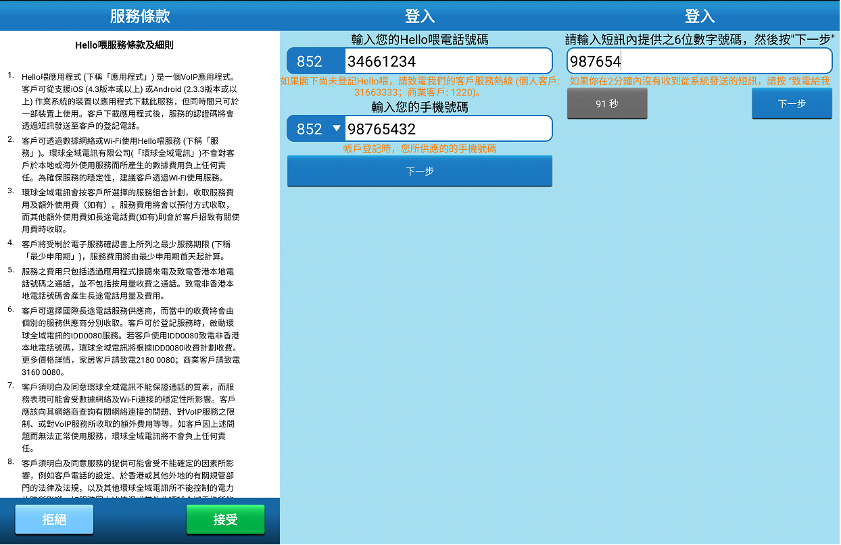
Task: Click the SMS code field containing 987654
Action: (x=699, y=61)
